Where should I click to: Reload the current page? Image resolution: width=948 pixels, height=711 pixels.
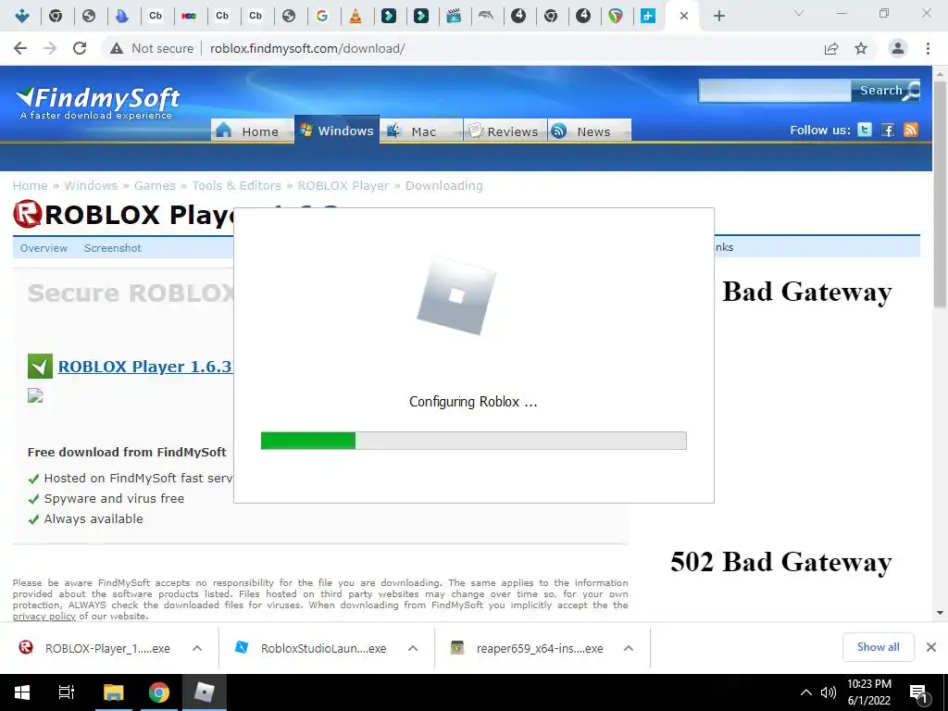pos(80,48)
